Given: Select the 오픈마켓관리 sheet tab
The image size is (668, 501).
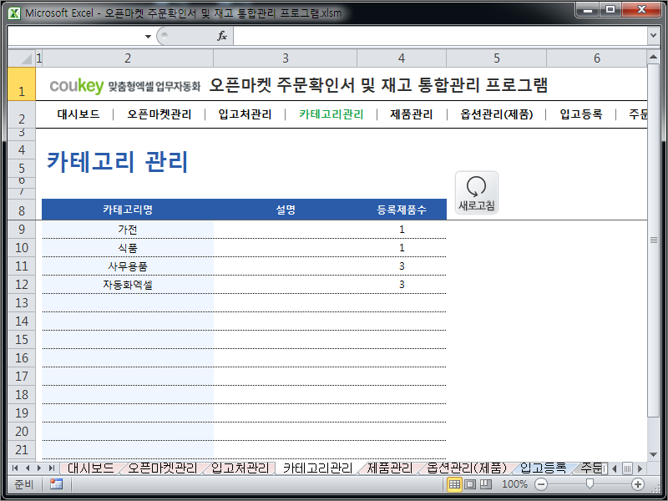Looking at the screenshot, I should 162,468.
